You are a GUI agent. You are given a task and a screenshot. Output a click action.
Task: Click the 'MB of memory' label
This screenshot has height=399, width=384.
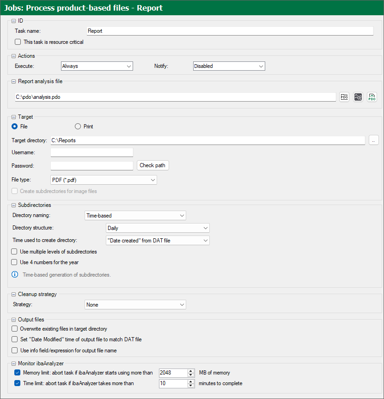pos(214,373)
